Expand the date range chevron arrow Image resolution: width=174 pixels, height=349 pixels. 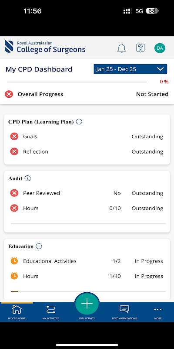coord(160,69)
